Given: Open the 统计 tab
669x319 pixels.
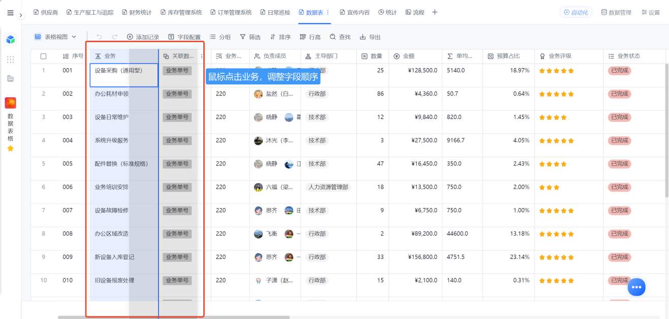Looking at the screenshot, I should (387, 12).
